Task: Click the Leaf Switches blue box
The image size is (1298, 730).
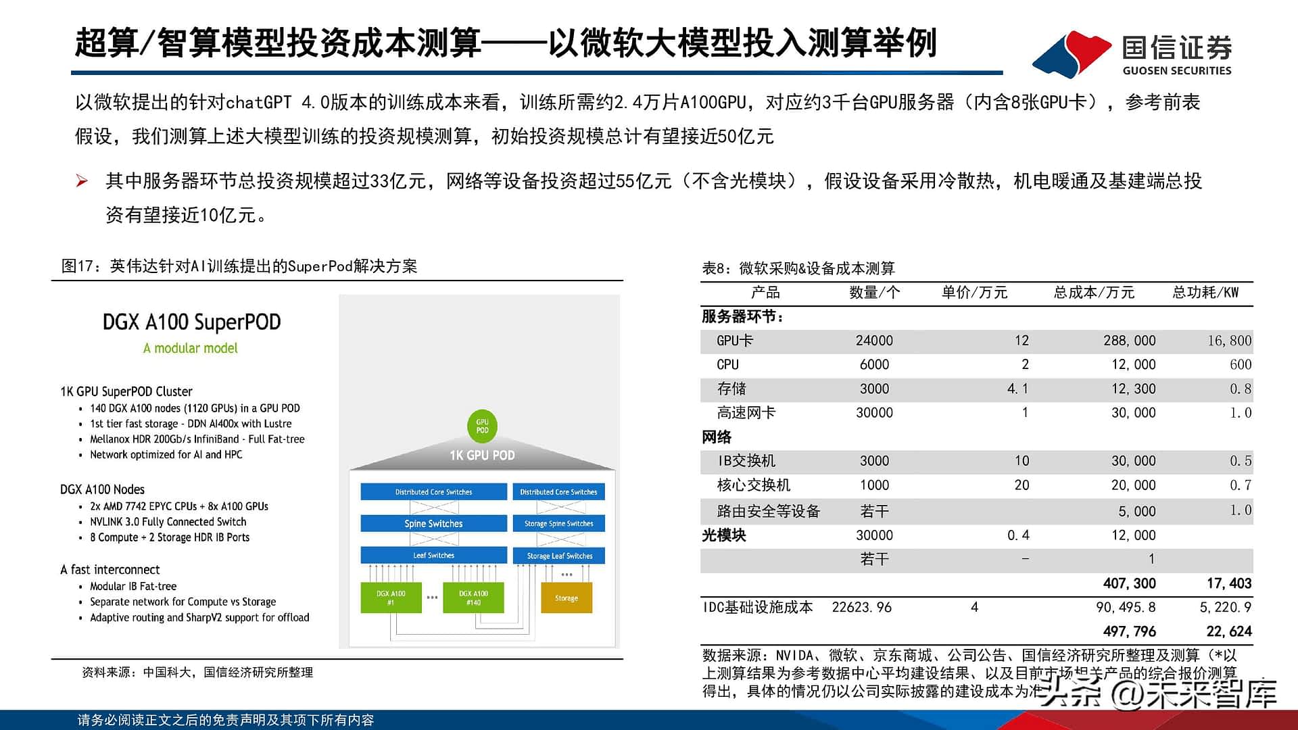Action: pyautogui.click(x=433, y=555)
